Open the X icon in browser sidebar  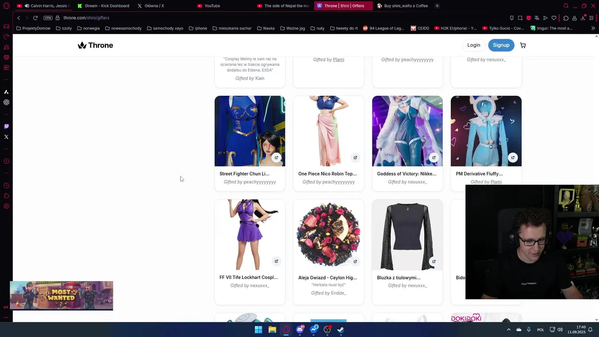tap(7, 137)
